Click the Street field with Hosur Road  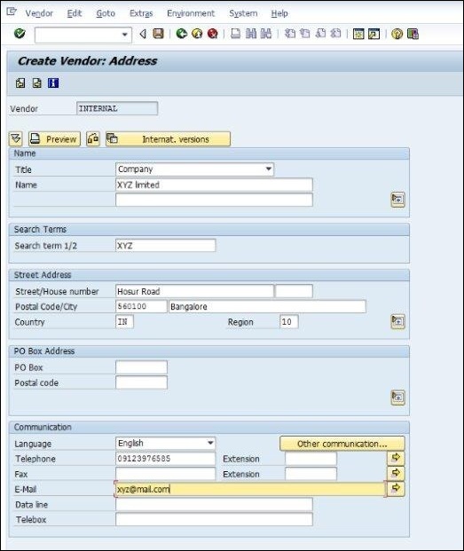point(194,291)
